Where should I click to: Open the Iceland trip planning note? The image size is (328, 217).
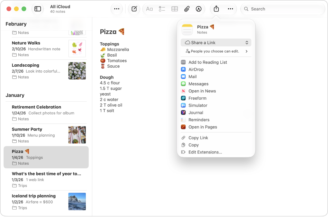point(46,202)
